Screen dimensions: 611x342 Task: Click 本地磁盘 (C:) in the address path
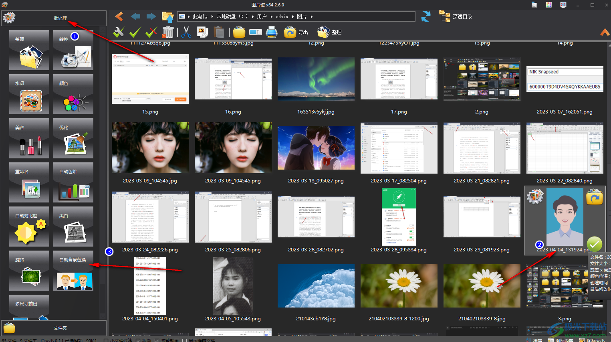[232, 16]
